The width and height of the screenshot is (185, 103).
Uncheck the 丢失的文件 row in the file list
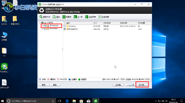[65, 29]
